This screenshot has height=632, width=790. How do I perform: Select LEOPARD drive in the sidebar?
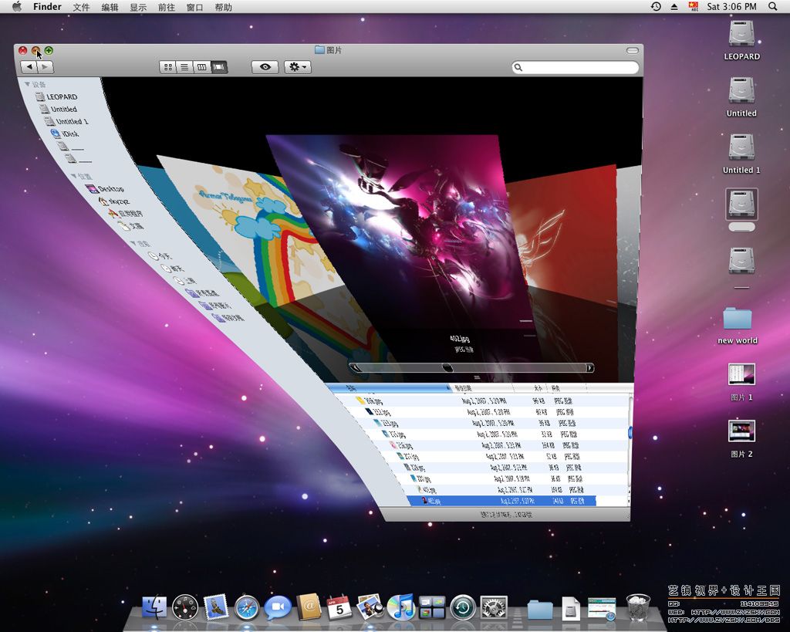pos(56,96)
